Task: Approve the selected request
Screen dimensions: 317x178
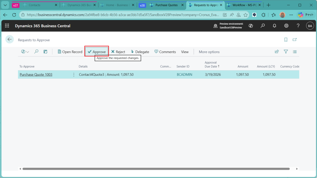Action: pos(97,52)
